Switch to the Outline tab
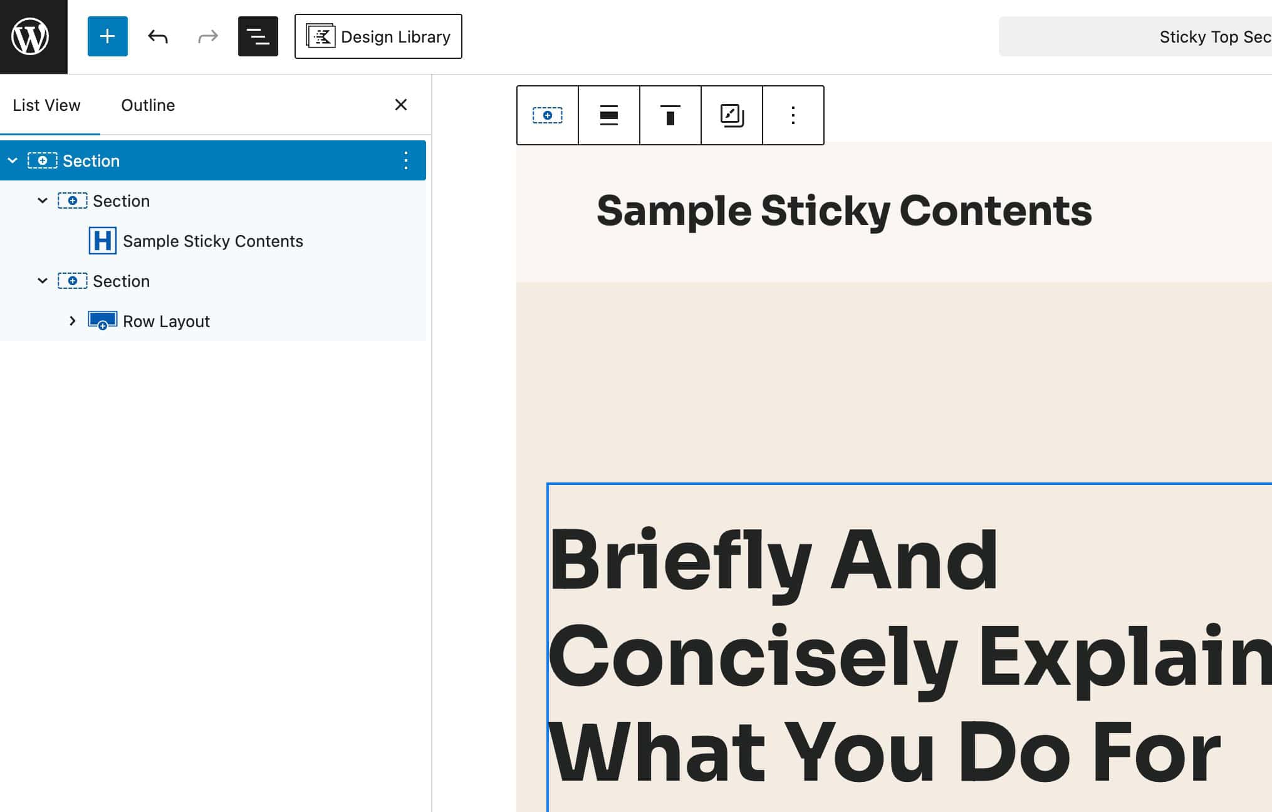This screenshot has height=812, width=1272. click(147, 105)
